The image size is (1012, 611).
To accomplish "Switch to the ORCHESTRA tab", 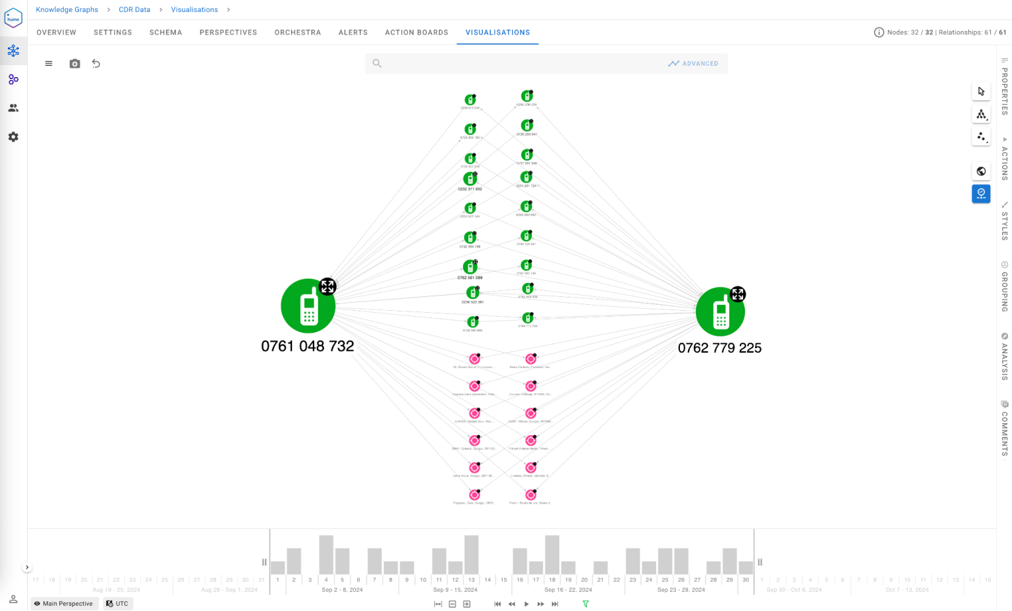I will click(x=297, y=32).
